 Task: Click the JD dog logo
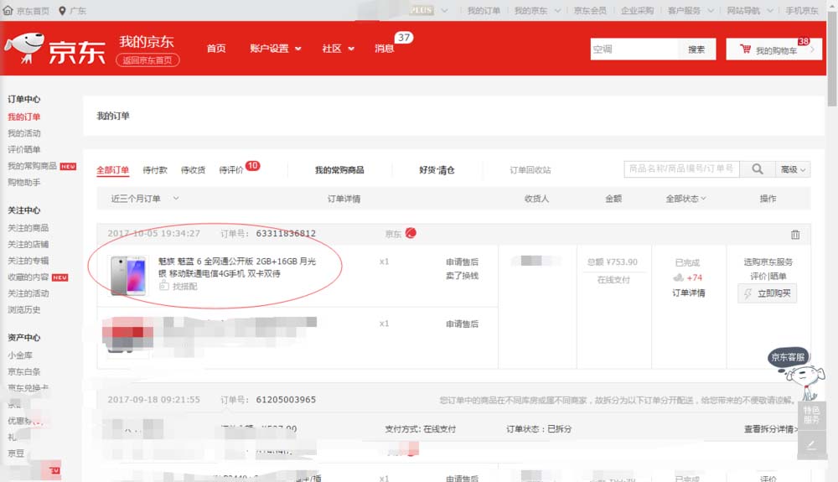coord(24,48)
